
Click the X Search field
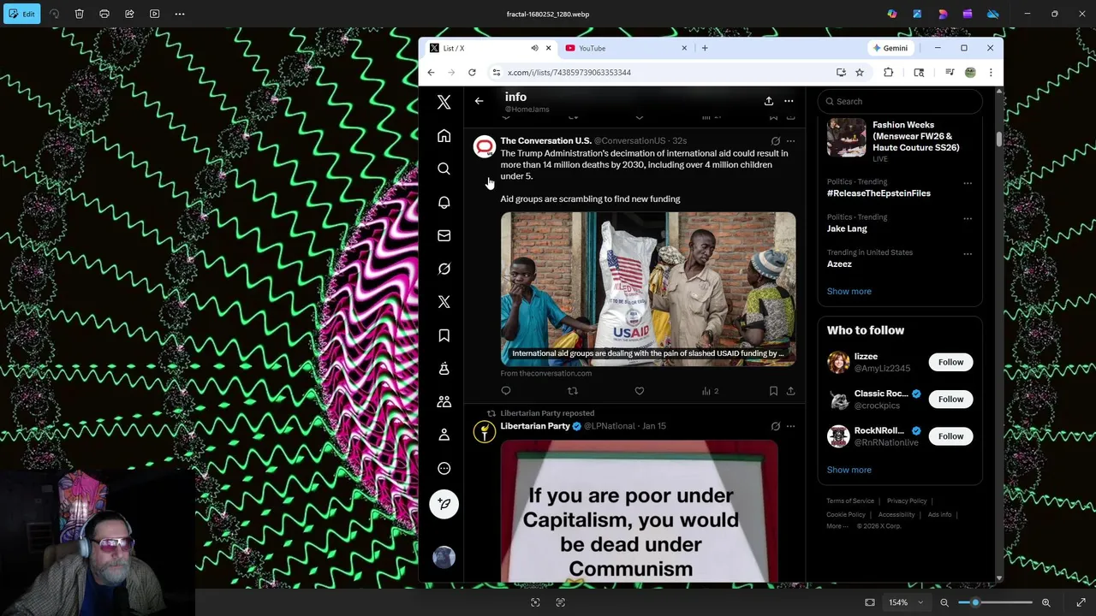(x=899, y=101)
